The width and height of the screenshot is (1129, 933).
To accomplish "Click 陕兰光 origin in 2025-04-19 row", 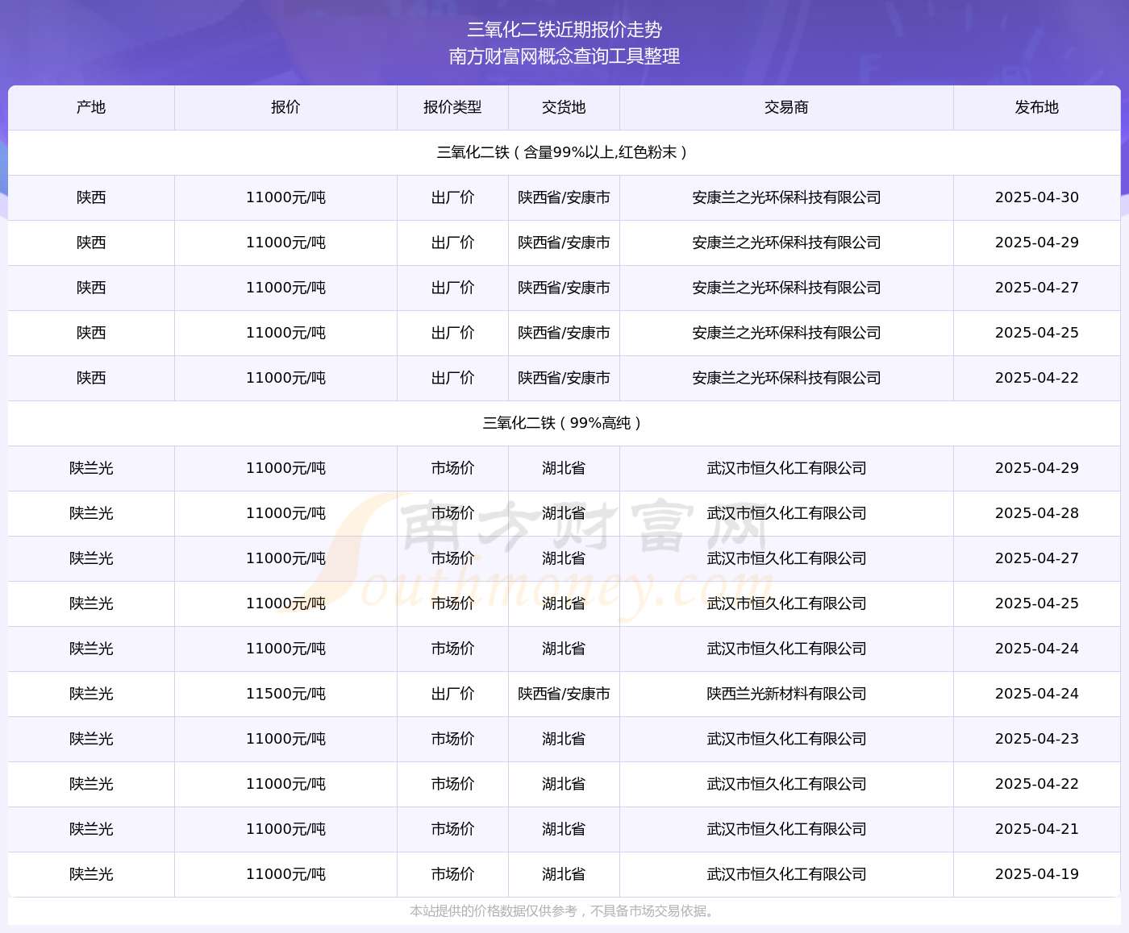I will [x=91, y=874].
